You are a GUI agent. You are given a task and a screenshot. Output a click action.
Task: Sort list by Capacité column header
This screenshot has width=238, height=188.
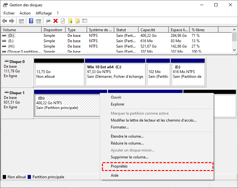pyautogui.click(x=147, y=30)
